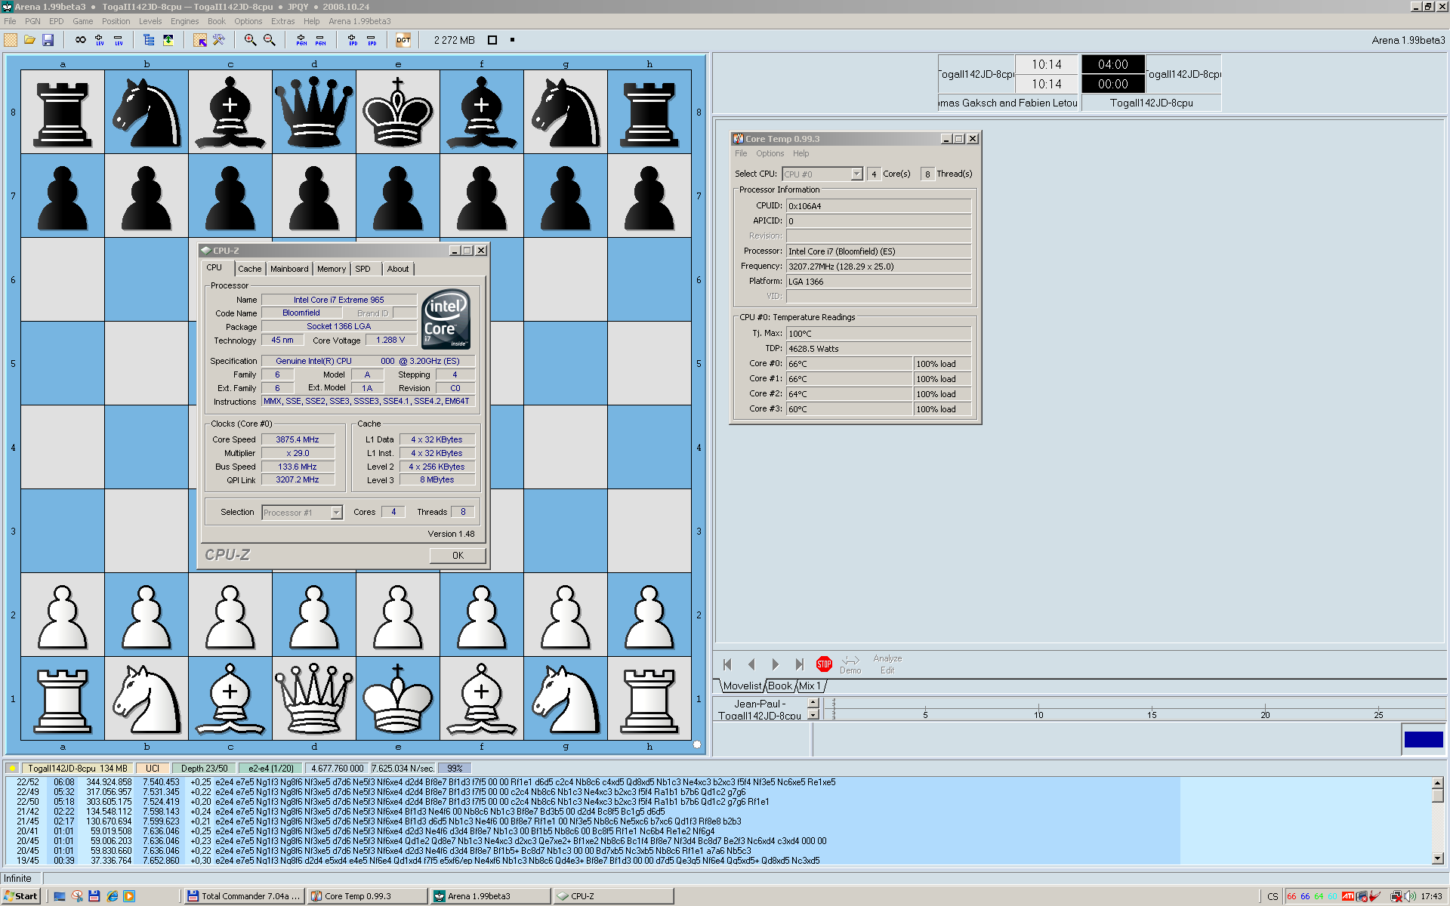Open the Book menu
The width and height of the screenshot is (1450, 906).
[x=216, y=21]
